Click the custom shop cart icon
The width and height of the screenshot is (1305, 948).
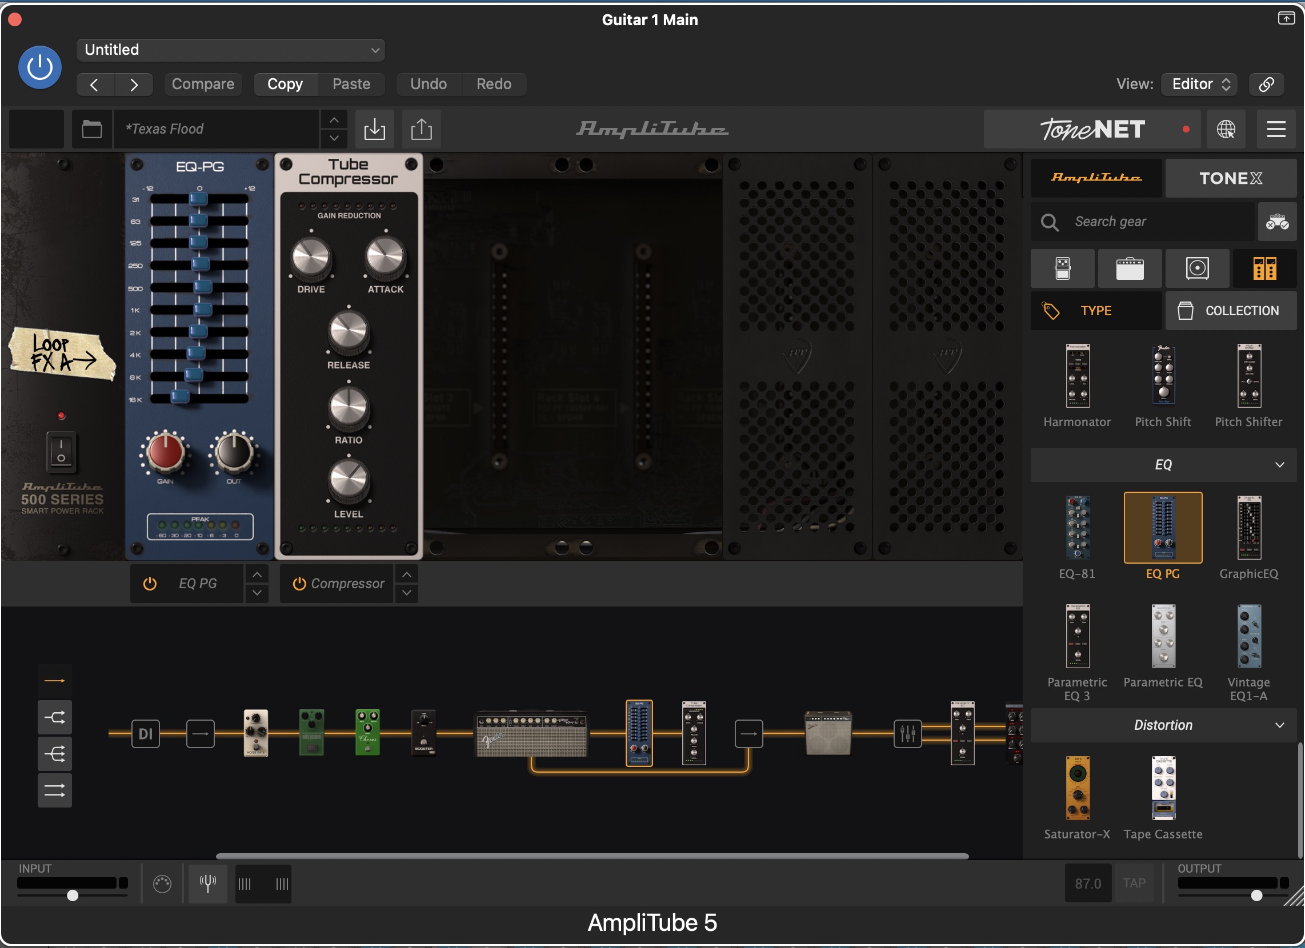click(1277, 222)
